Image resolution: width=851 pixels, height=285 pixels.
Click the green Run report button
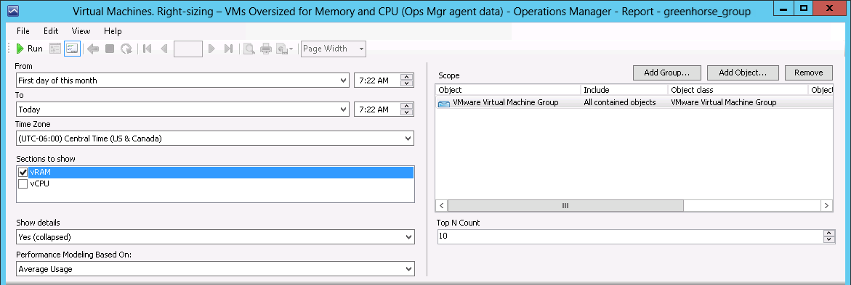tap(29, 49)
